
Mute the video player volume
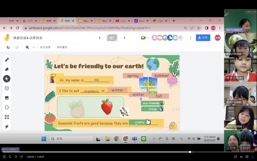(x=21, y=157)
